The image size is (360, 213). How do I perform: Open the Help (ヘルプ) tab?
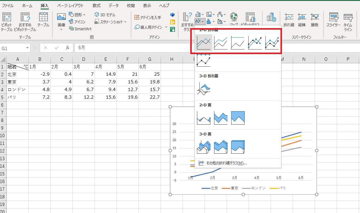pos(164,6)
